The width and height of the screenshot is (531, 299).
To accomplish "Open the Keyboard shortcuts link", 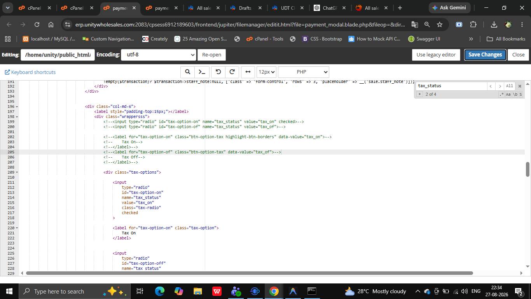I will [30, 72].
